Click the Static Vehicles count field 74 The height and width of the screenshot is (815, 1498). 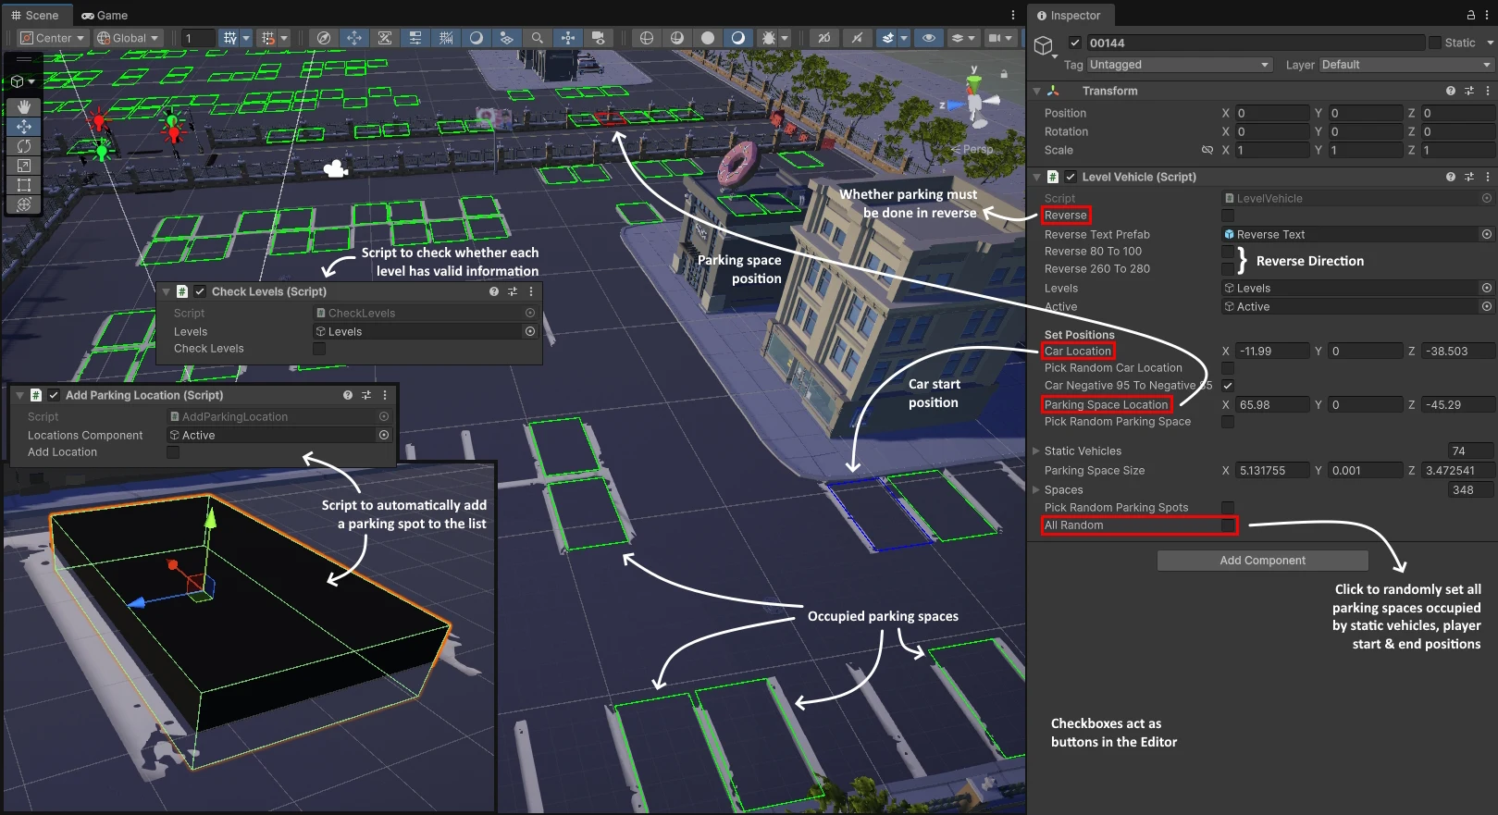coord(1470,451)
